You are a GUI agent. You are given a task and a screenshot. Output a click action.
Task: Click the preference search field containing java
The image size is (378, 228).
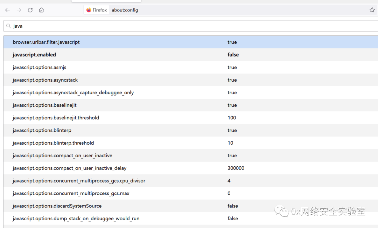pyautogui.click(x=190, y=26)
